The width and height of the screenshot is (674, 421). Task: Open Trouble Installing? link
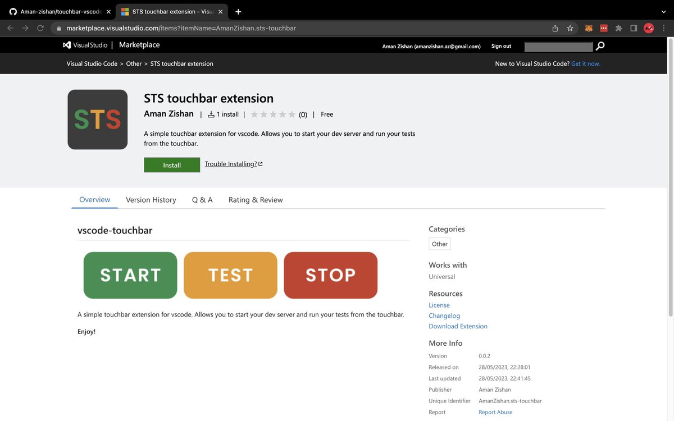(234, 164)
